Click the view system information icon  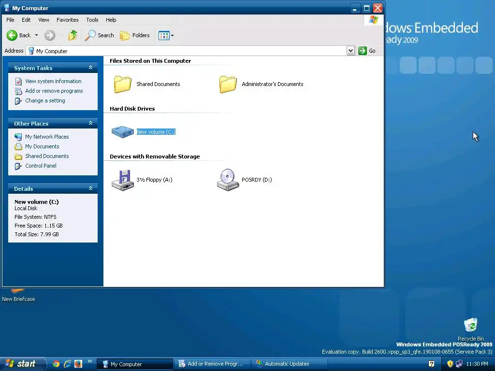(18, 81)
